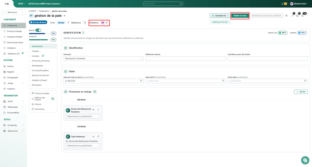Click the Référence interne input field
Viewport: 312px width, 167px height.
click(185, 58)
